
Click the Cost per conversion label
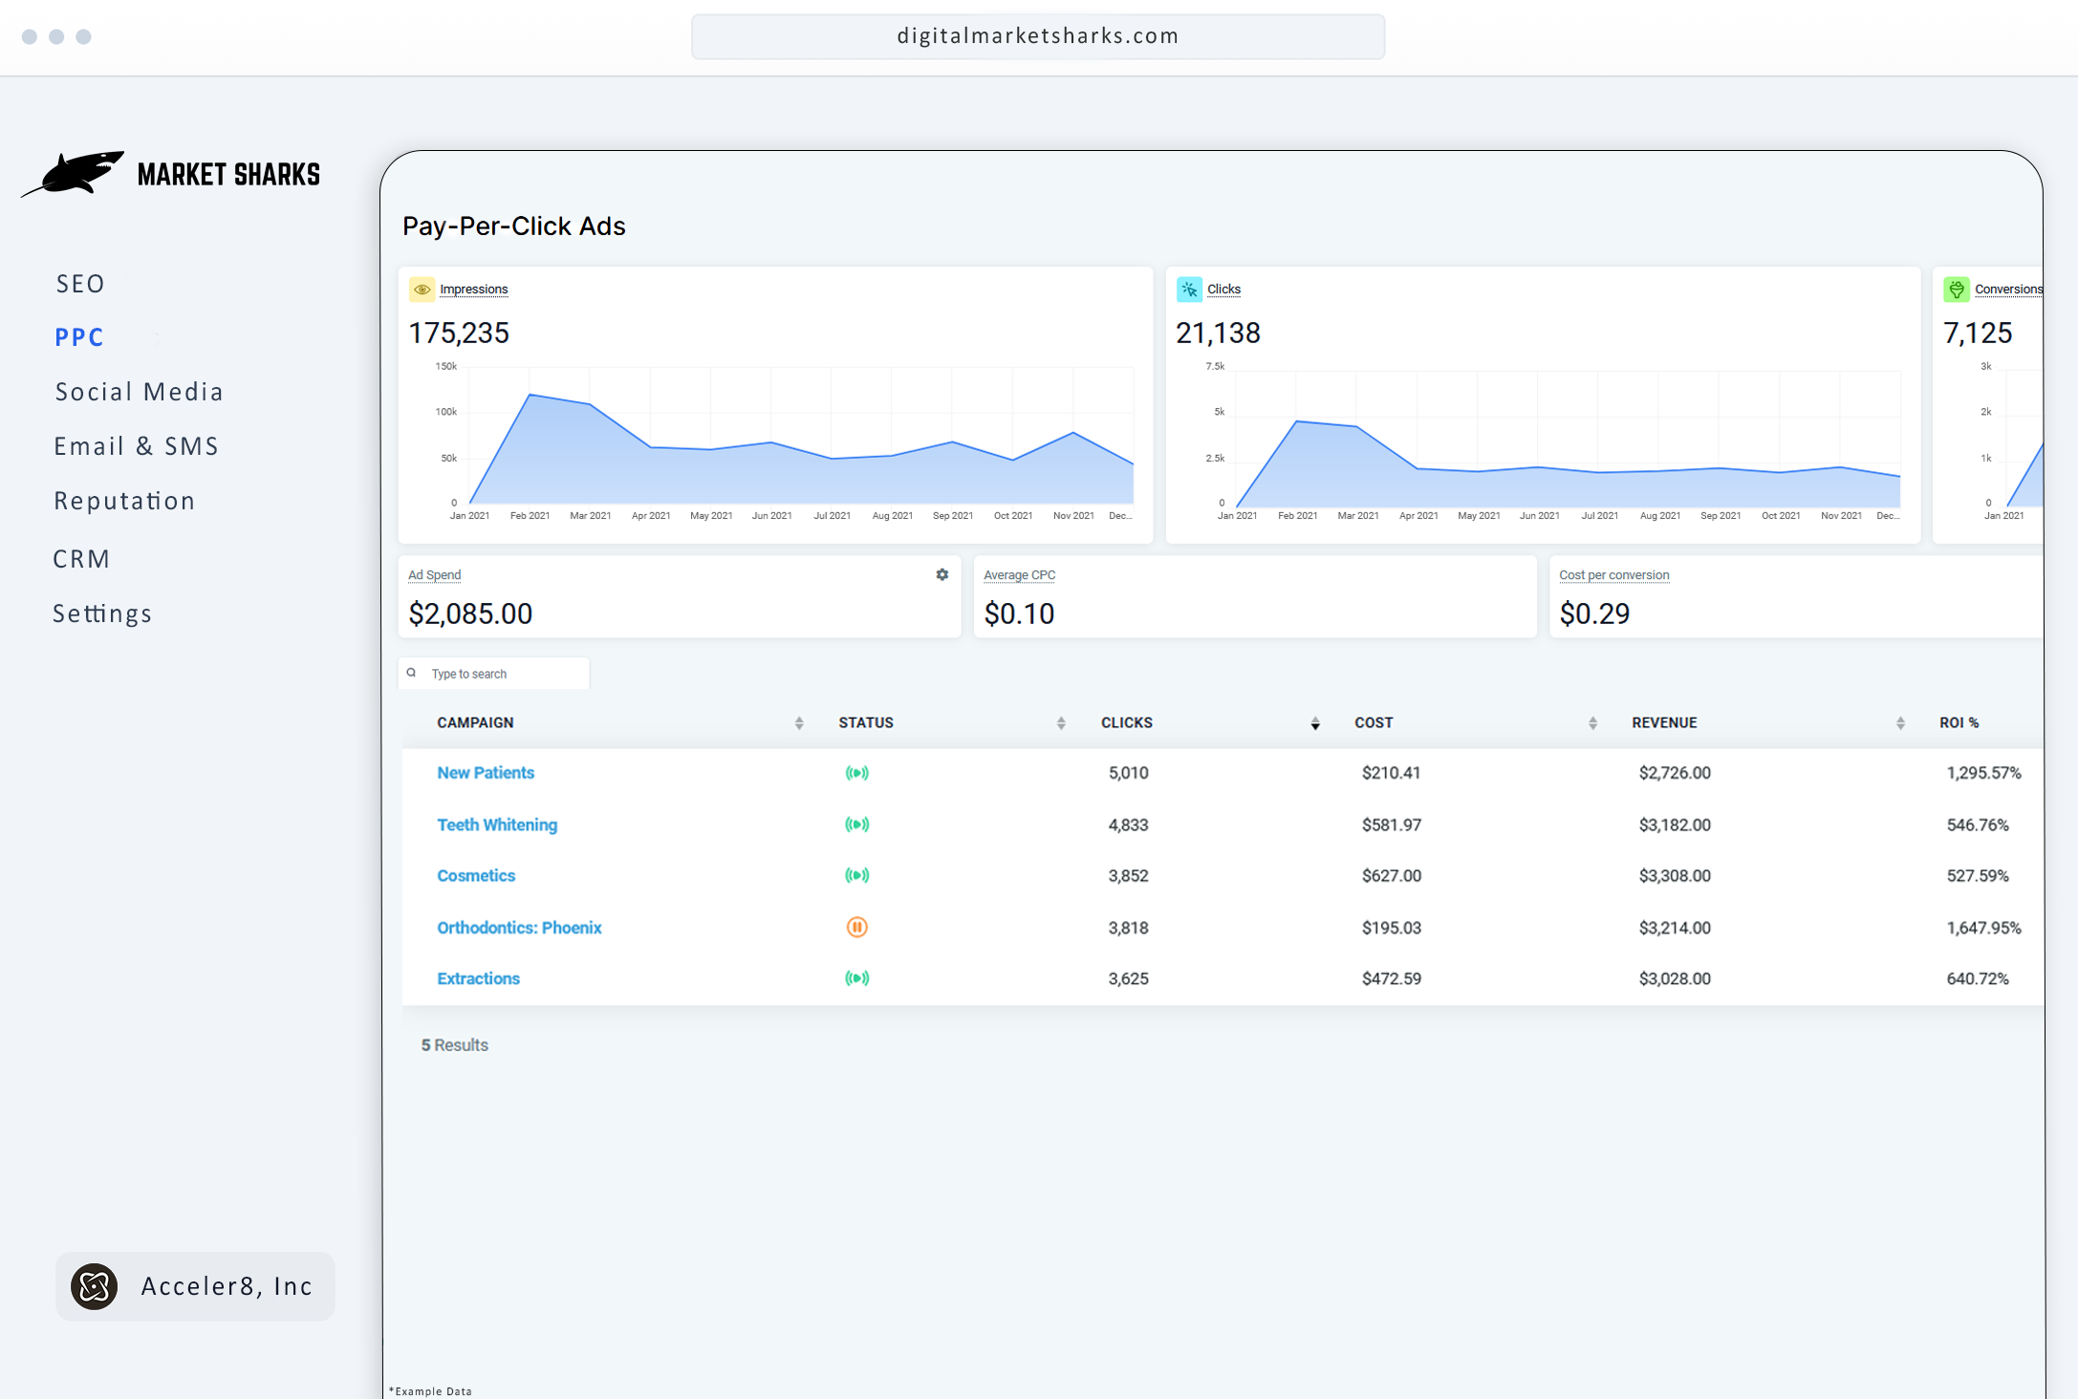pos(1613,574)
